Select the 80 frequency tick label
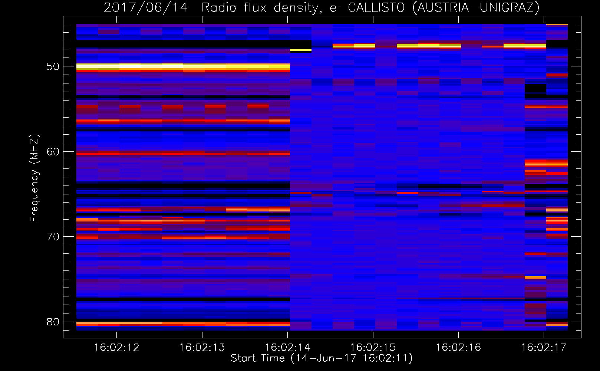The width and height of the screenshot is (600, 371). point(53,322)
